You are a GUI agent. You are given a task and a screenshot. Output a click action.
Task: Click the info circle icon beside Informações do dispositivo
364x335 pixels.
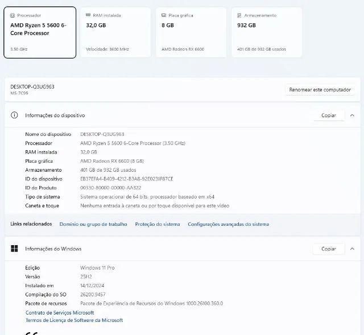(x=14, y=115)
